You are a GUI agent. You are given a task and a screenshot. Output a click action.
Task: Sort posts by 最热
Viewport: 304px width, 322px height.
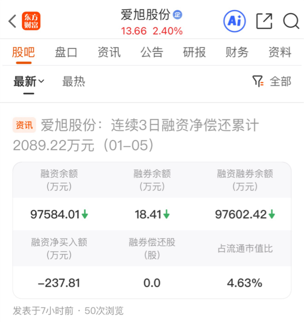tap(74, 81)
